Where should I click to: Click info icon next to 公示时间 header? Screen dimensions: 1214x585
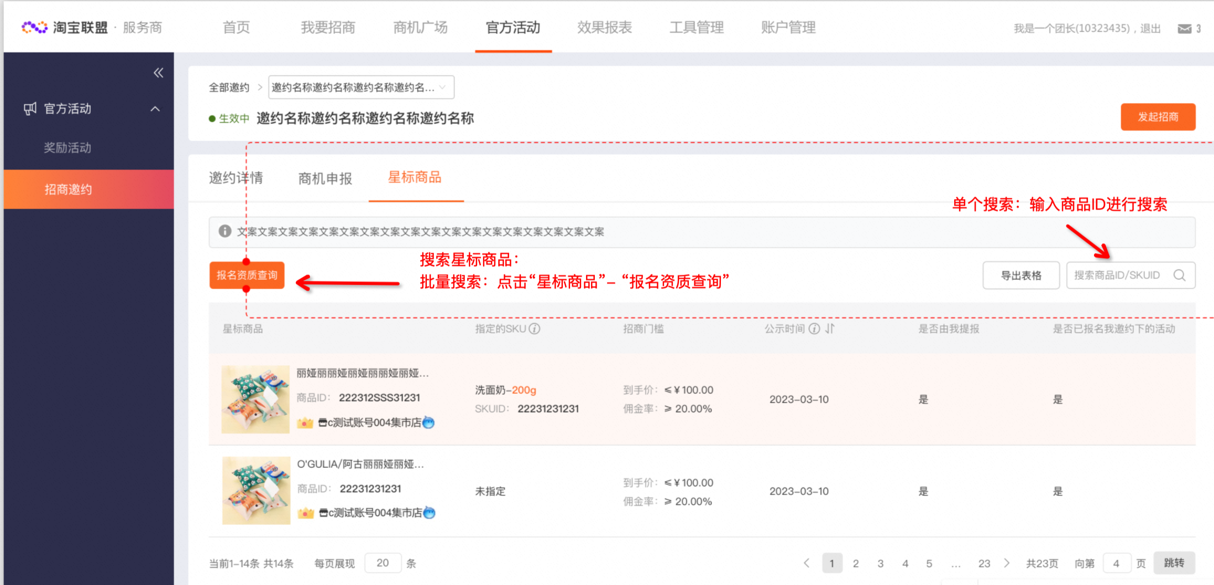814,329
